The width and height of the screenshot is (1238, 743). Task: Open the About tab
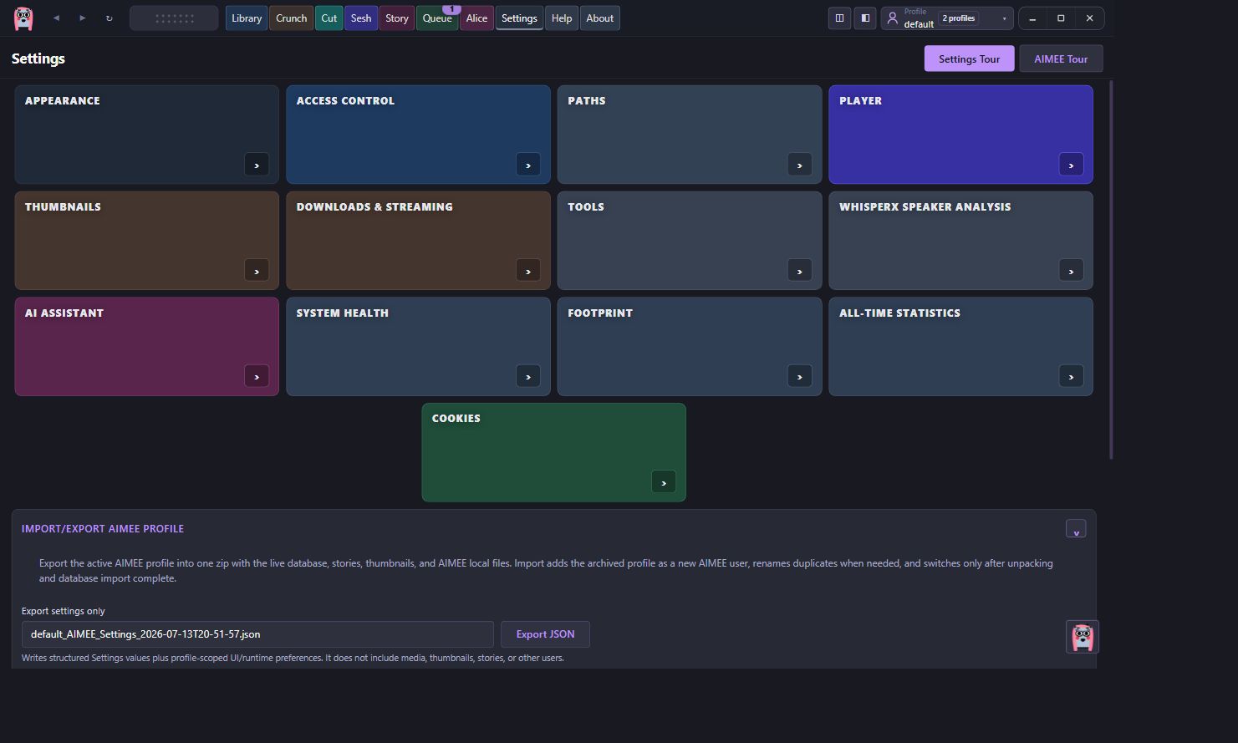[x=600, y=18]
